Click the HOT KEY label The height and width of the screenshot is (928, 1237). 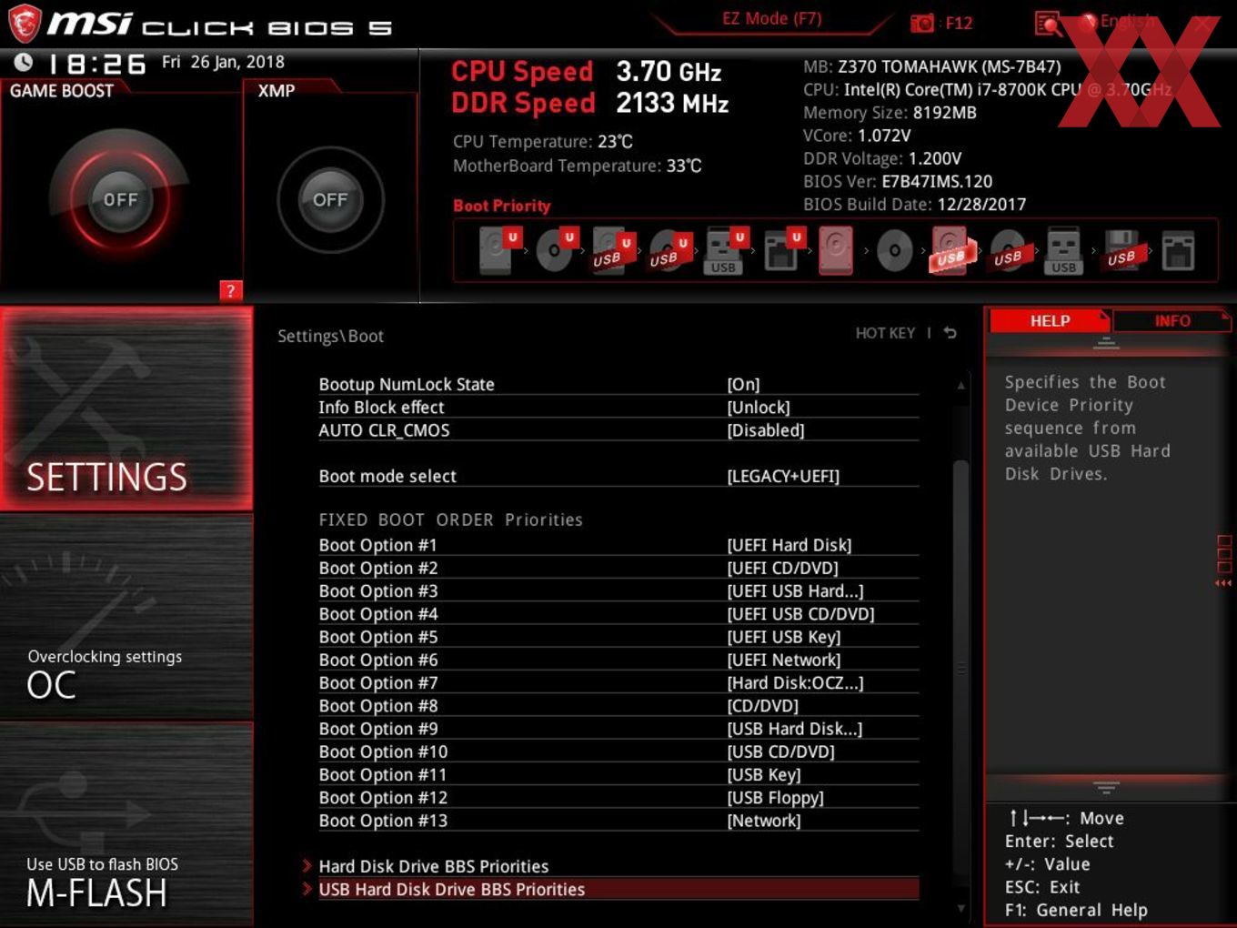point(885,333)
